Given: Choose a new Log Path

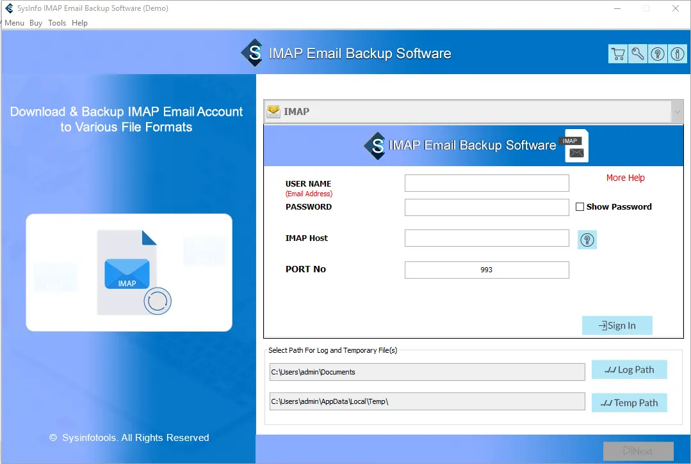Looking at the screenshot, I should pos(629,369).
